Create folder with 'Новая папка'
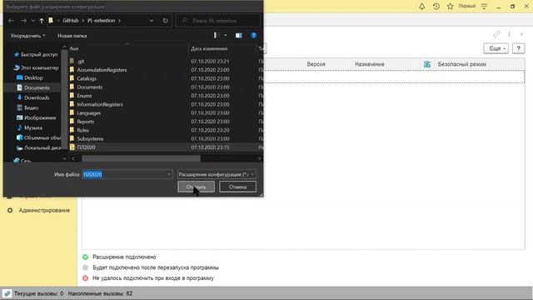 [72, 36]
